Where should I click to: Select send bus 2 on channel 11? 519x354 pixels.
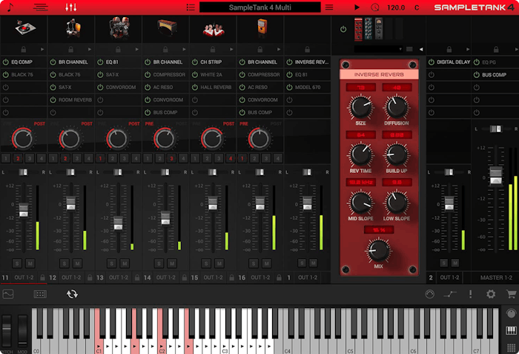click(18, 158)
